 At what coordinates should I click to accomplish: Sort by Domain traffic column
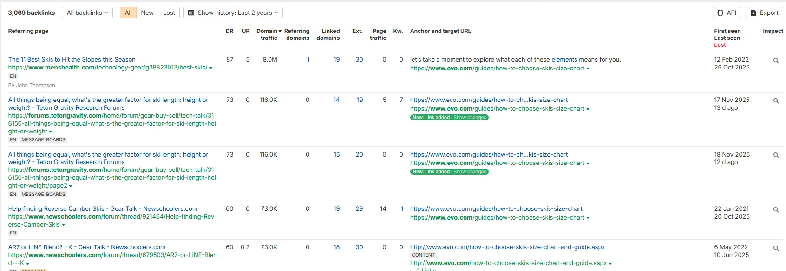[269, 34]
